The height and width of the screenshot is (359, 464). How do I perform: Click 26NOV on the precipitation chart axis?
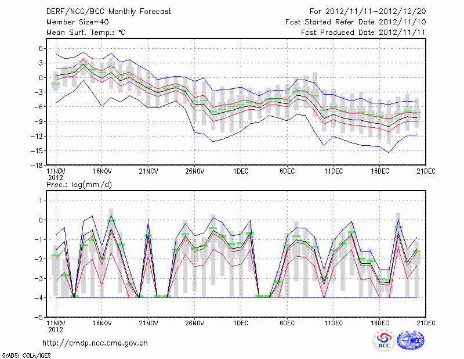tap(195, 322)
